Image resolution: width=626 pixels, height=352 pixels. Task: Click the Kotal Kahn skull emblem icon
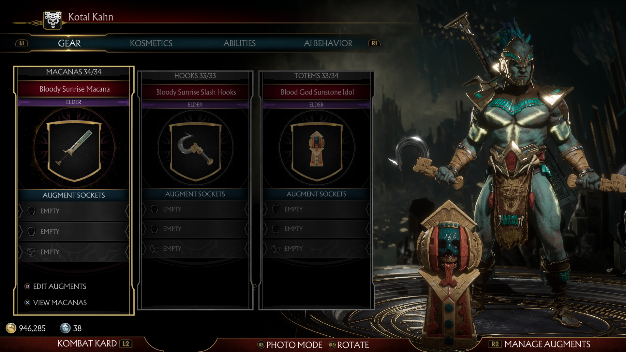click(53, 20)
